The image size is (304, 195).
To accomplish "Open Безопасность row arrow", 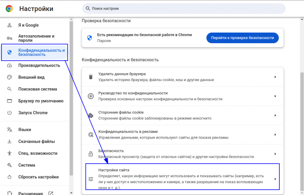I will click(275, 154).
